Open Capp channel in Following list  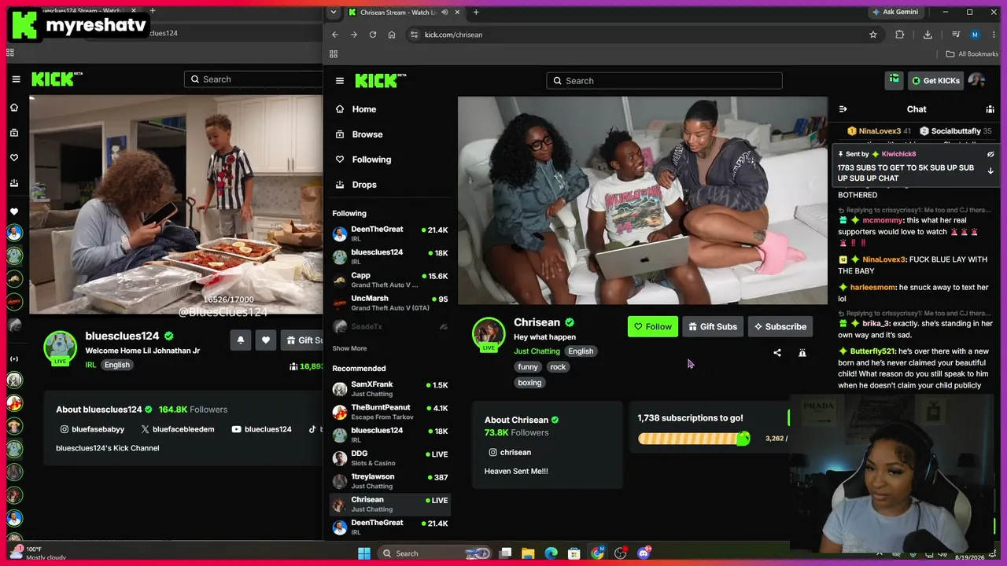[x=390, y=280]
